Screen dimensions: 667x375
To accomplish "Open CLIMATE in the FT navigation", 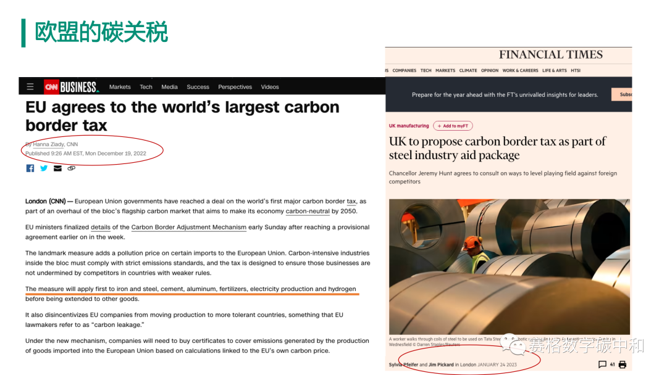I will point(468,70).
